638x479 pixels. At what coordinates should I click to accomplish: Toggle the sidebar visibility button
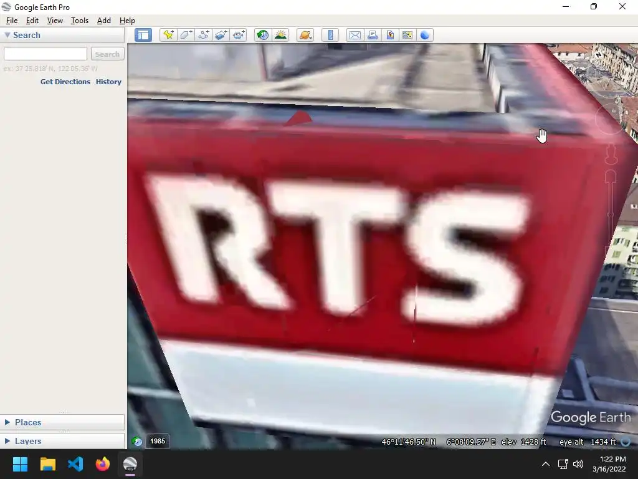click(143, 35)
